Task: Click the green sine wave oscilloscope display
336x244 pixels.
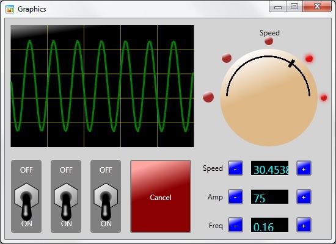Action: (x=103, y=86)
